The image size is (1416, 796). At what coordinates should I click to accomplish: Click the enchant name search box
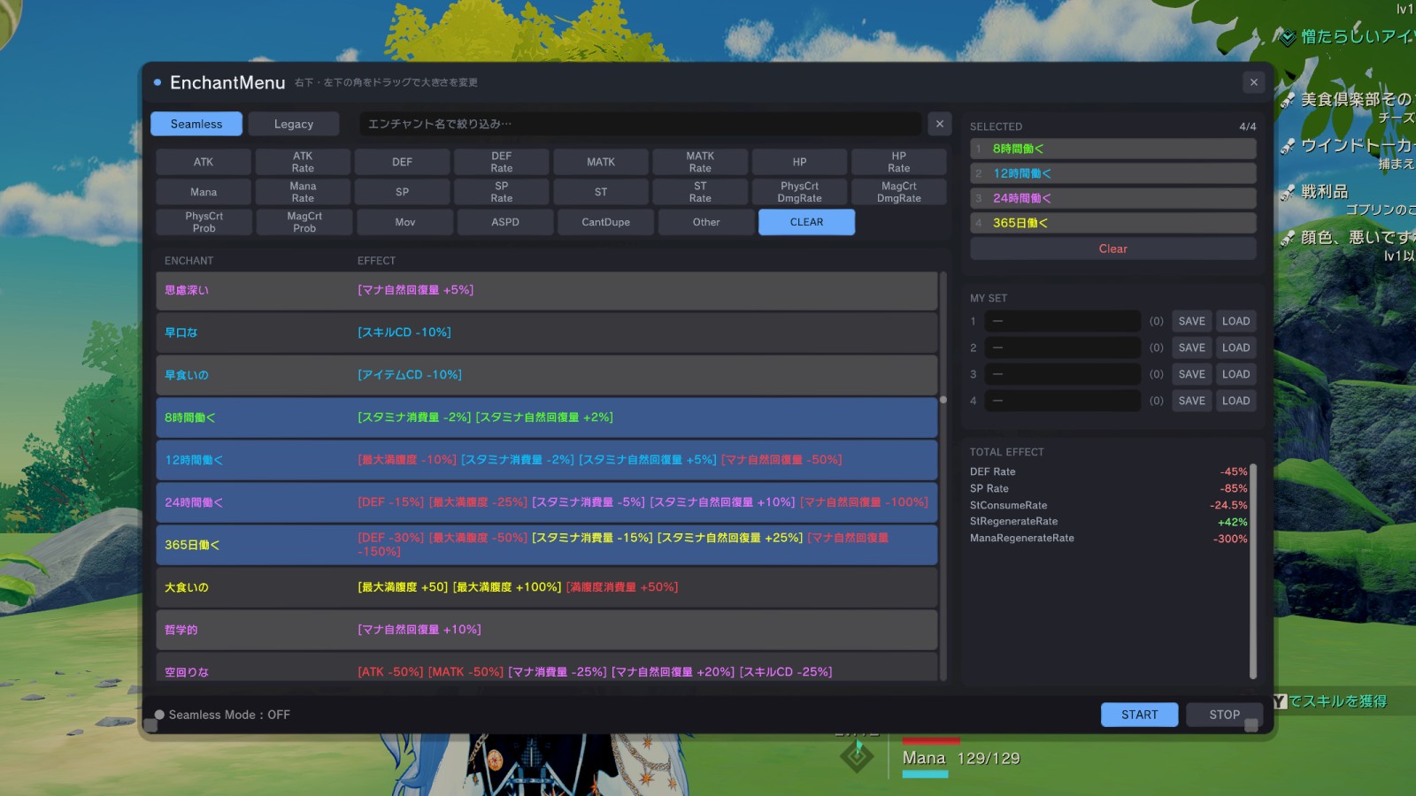point(641,124)
